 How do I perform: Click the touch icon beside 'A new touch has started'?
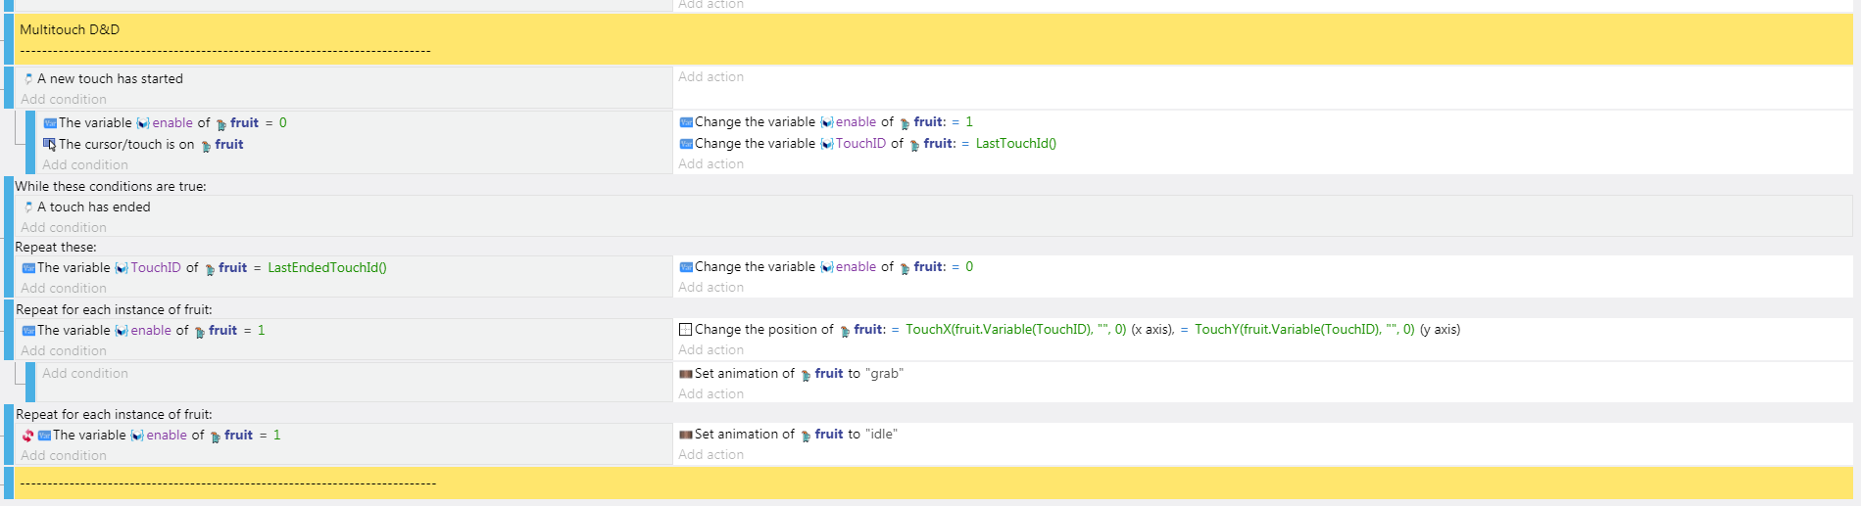pos(28,79)
